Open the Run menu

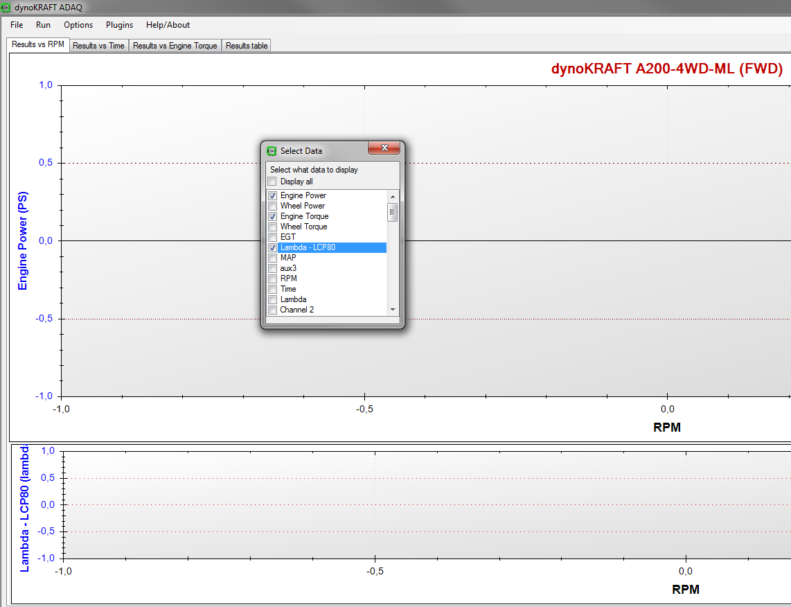point(43,25)
